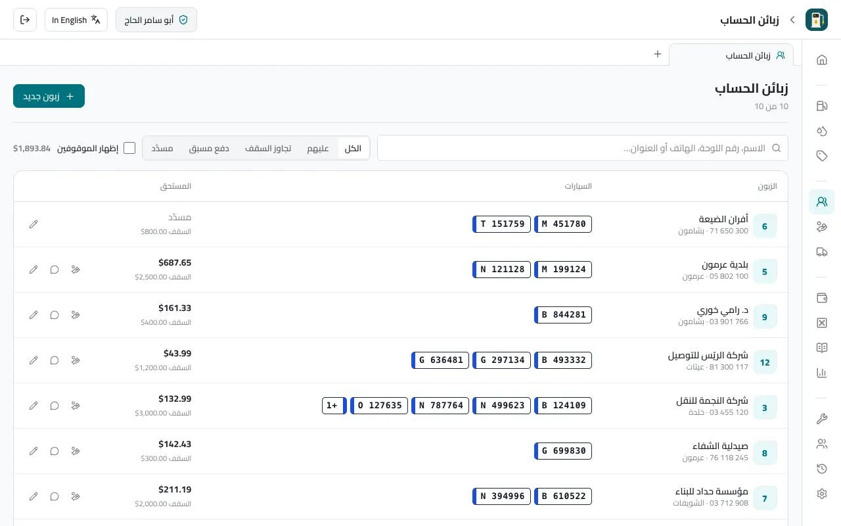
Task: Open the price tag icon in the sidebar
Action: (x=821, y=156)
